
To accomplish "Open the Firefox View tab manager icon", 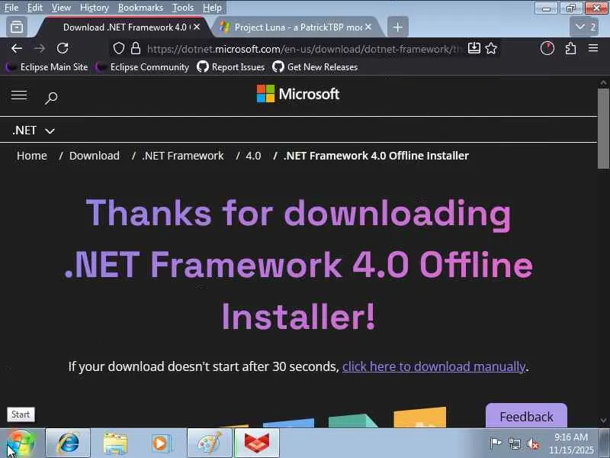I will 17,27.
